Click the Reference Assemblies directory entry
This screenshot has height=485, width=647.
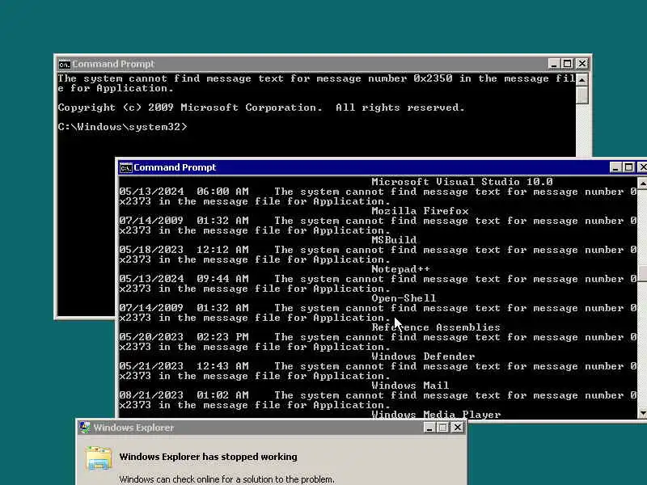coord(436,327)
